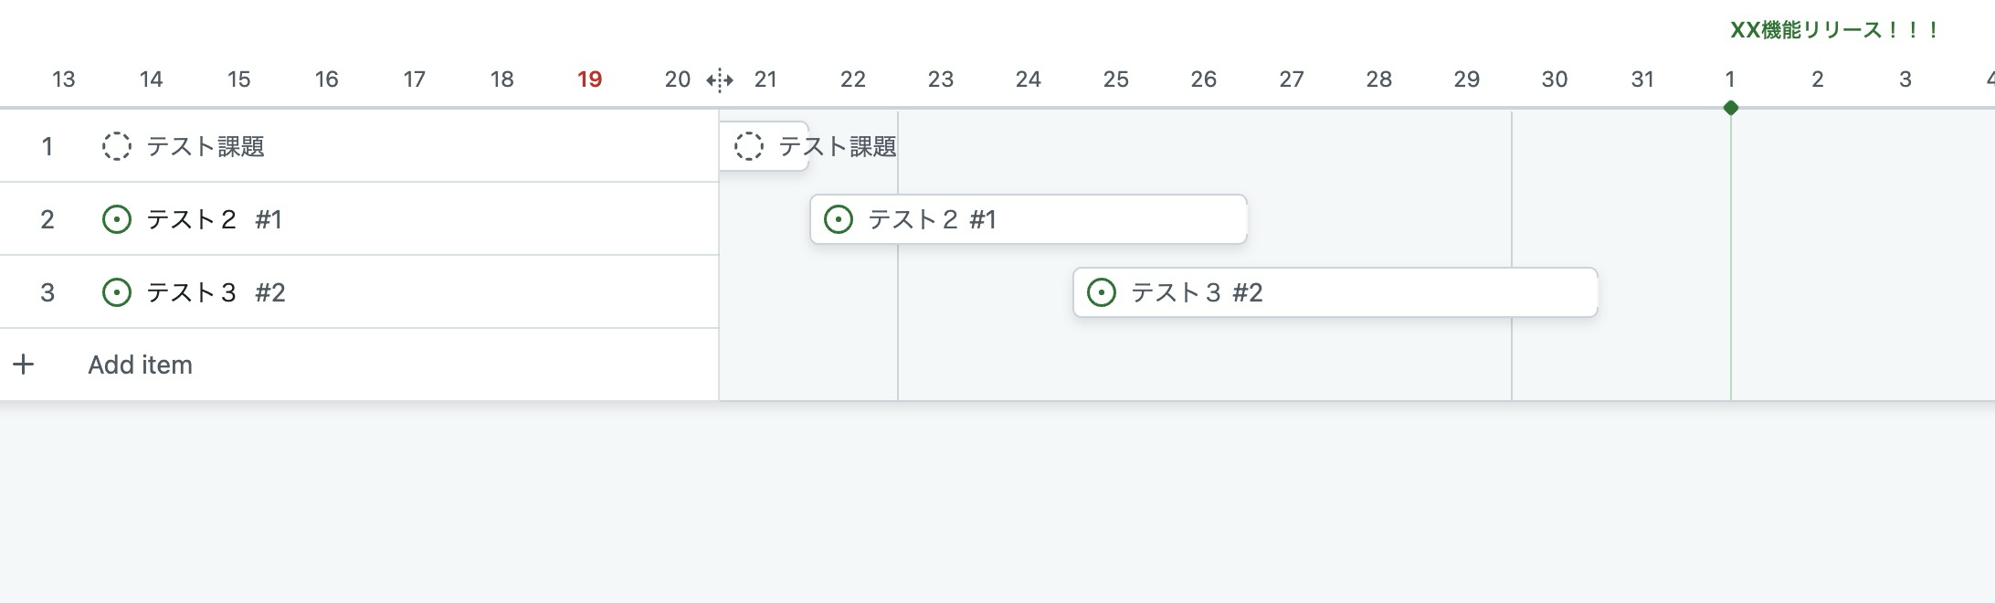Click the open icon on the テスト３ roadmap bar

[1101, 292]
